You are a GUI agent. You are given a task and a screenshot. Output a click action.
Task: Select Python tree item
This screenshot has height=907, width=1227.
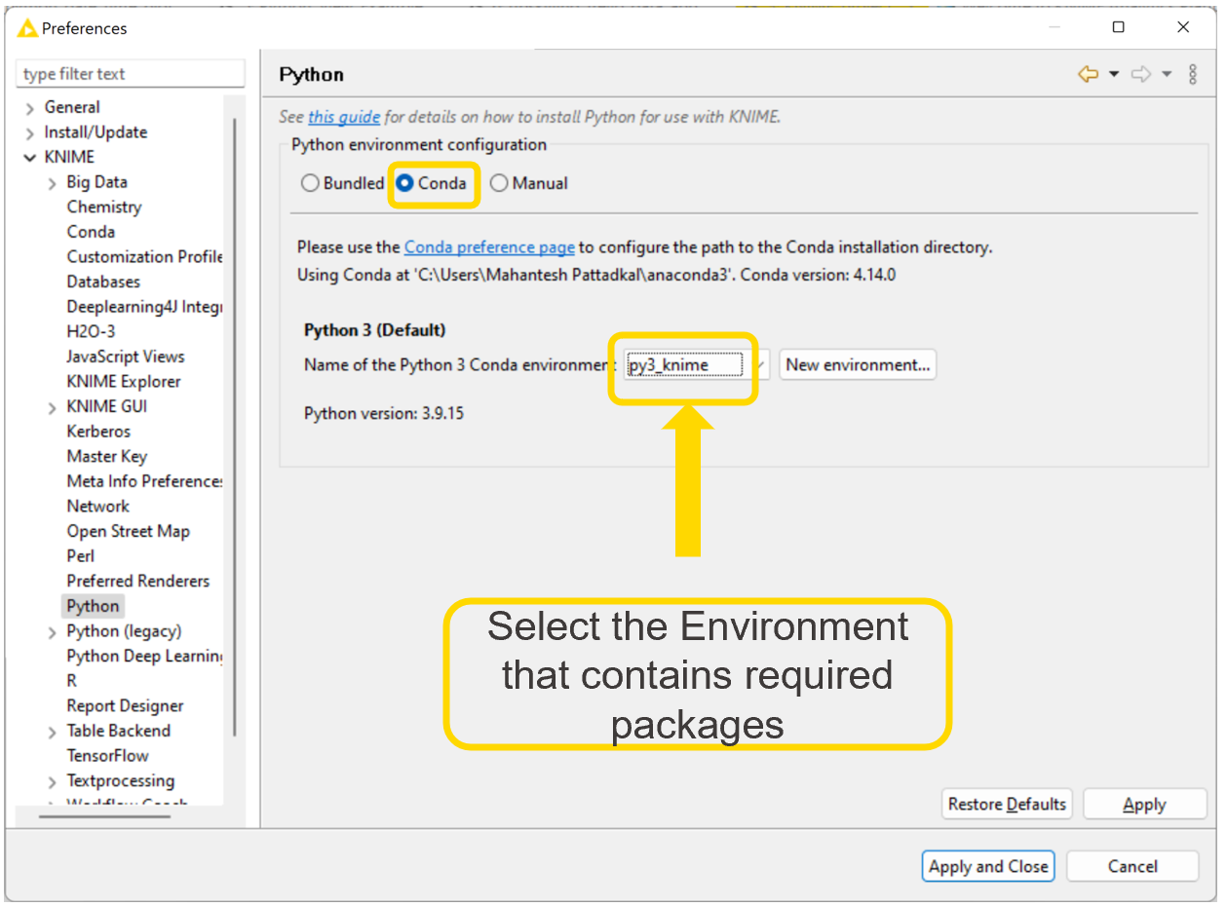tap(93, 606)
